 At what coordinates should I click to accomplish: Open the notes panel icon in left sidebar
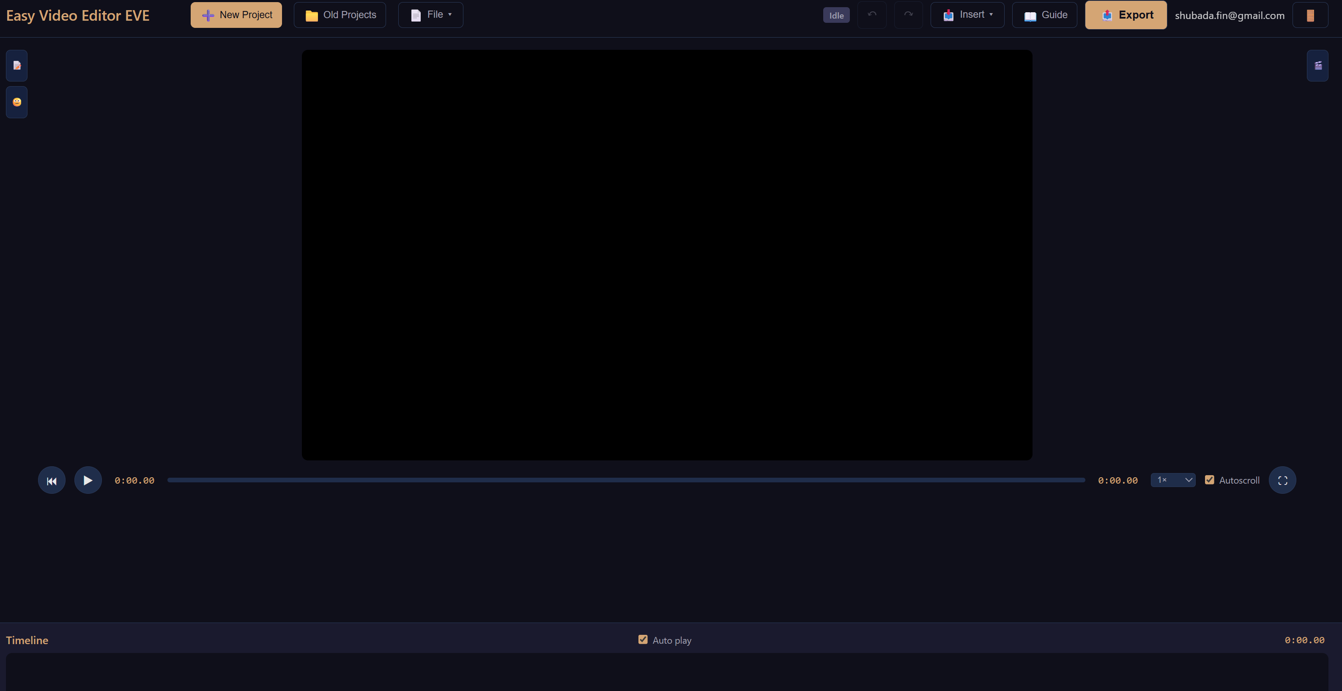click(16, 65)
